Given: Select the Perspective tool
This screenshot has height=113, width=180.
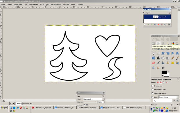Looking at the screenshot, I should (177, 53).
